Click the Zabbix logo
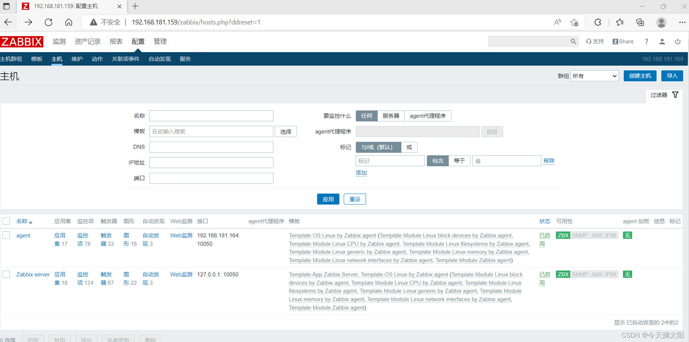 22,42
